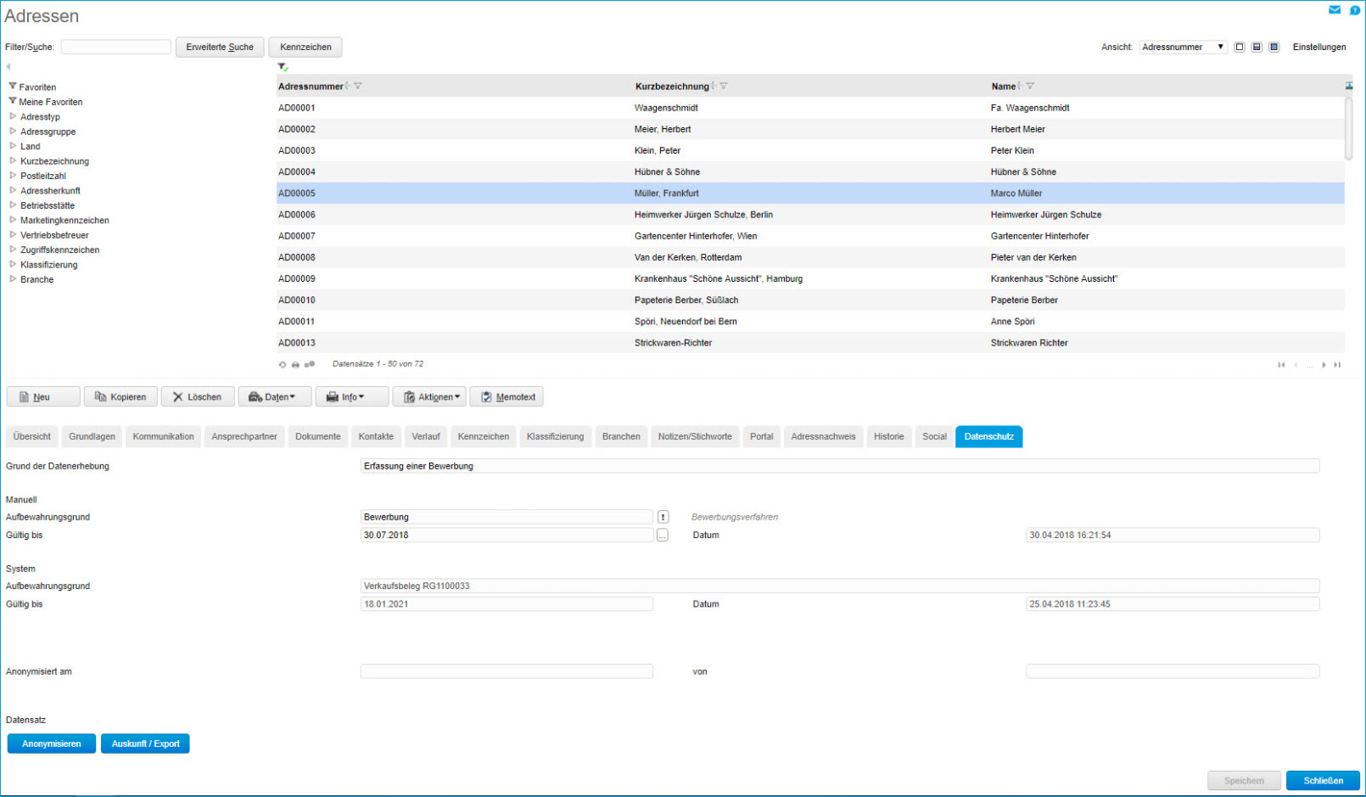Screen dimensions: 1366x797
Task: Open the Aktionen dropdown menu
Action: pos(429,396)
